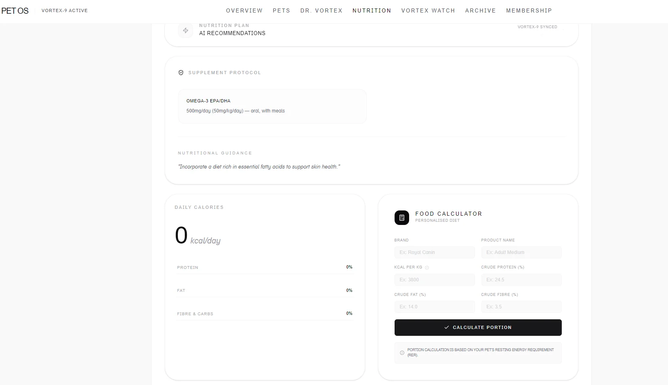This screenshot has width=668, height=385.
Task: Click the NUTRITIONAL GUIDANCE label
Action: coord(215,153)
